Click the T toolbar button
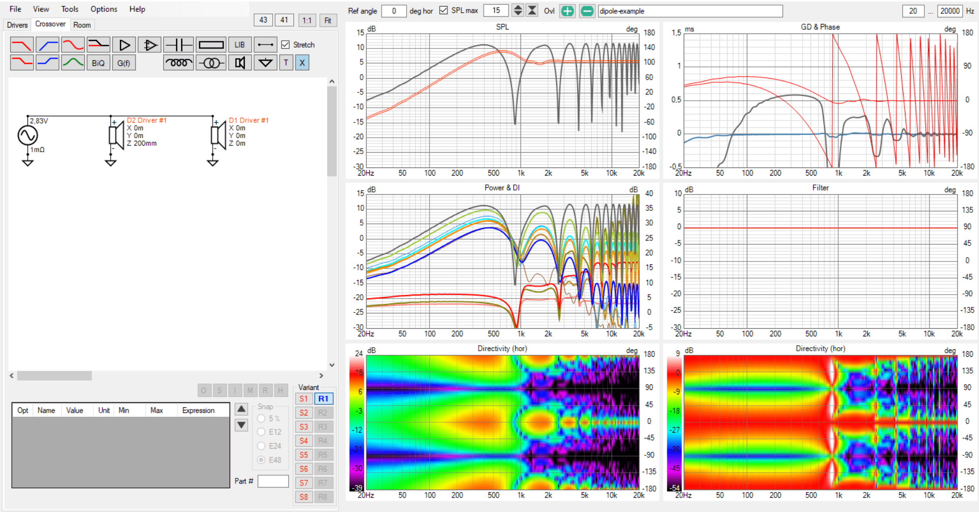The height and width of the screenshot is (512, 979). pos(286,63)
